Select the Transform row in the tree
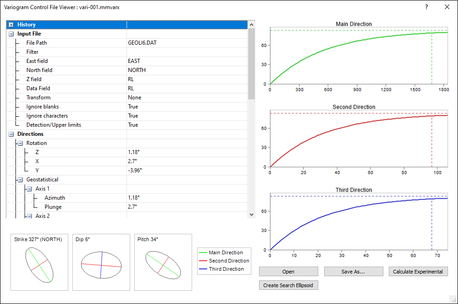The width and height of the screenshot is (458, 304). [x=38, y=98]
